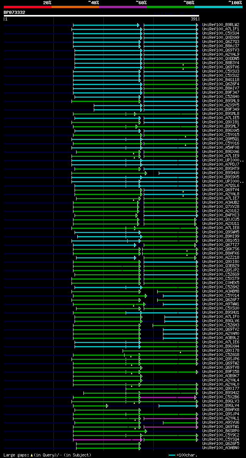
Task: Click the UniRef100_B6SRP0 label
Action: 221,431
